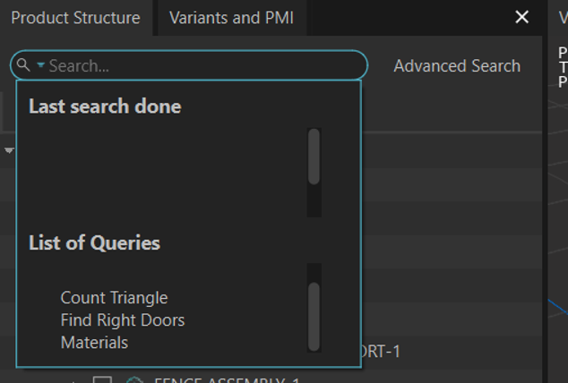The image size is (568, 383).
Task: Run the Count Triangle query
Action: (114, 298)
